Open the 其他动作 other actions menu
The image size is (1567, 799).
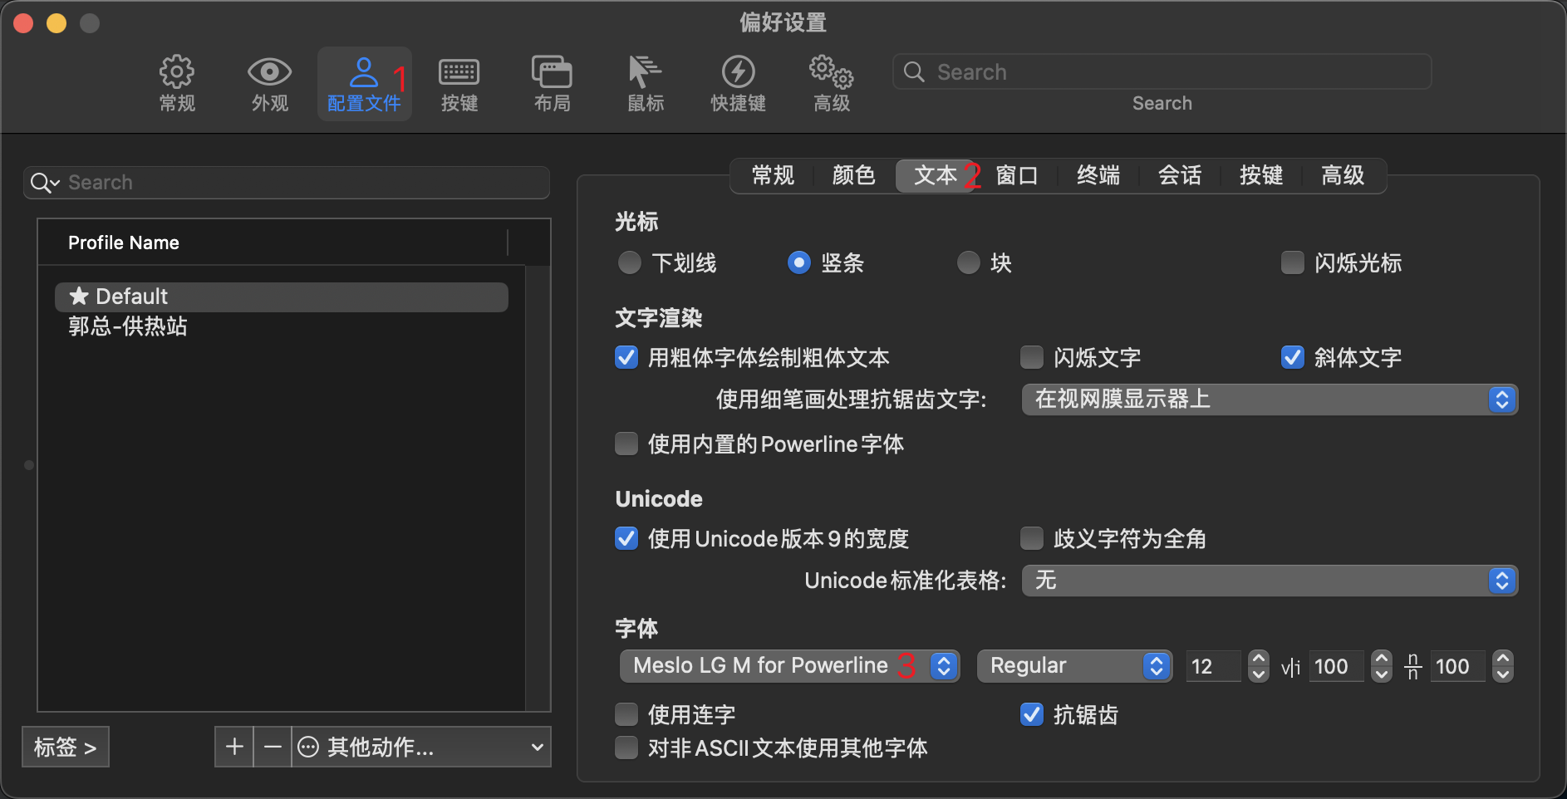click(x=421, y=747)
